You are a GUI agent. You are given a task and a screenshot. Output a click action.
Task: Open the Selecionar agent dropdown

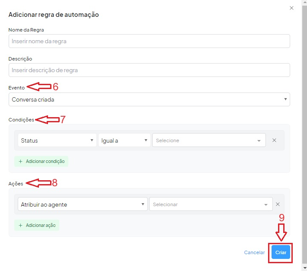(211, 204)
